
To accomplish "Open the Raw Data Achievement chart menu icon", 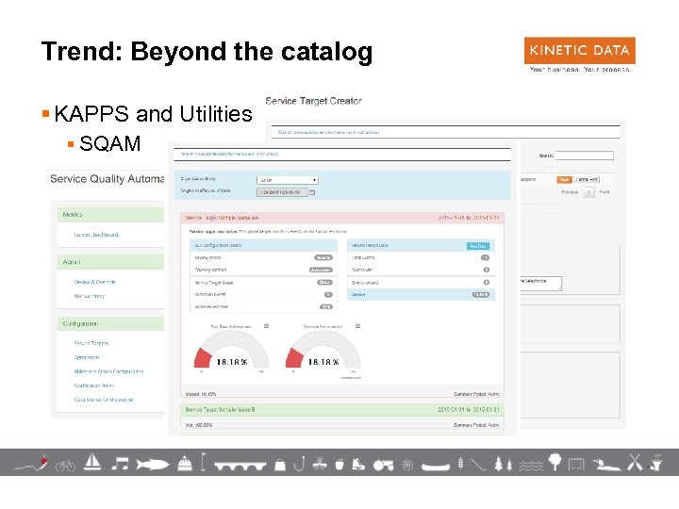I will 266,326.
